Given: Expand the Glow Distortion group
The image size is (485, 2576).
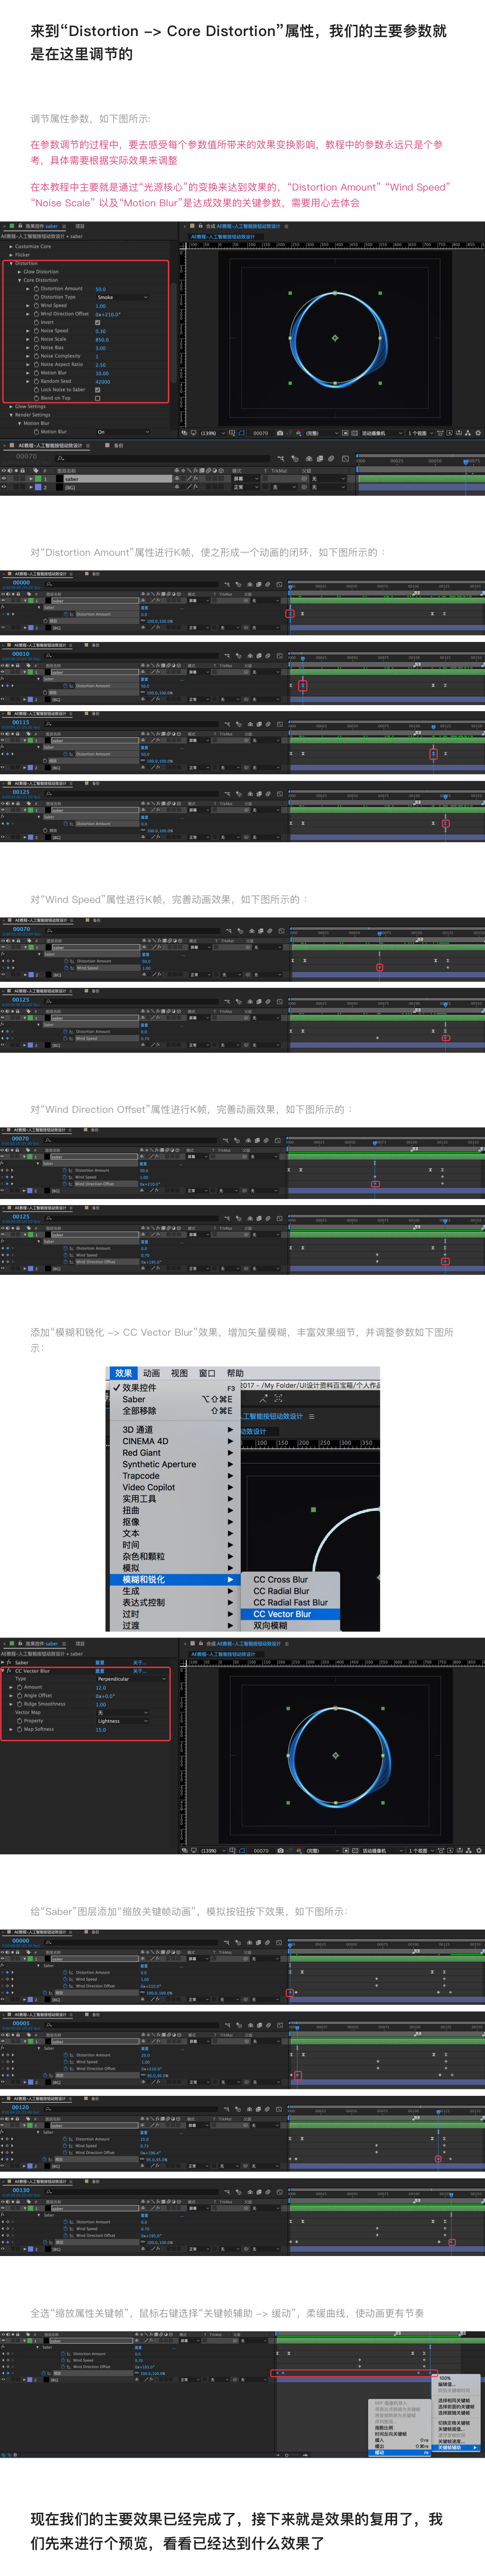Looking at the screenshot, I should [19, 272].
